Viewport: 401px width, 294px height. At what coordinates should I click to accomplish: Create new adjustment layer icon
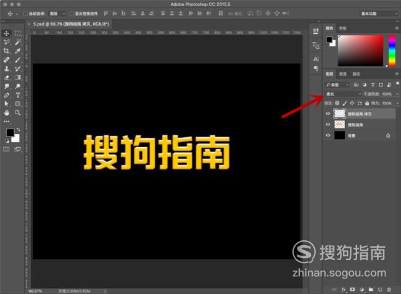pyautogui.click(x=362, y=290)
